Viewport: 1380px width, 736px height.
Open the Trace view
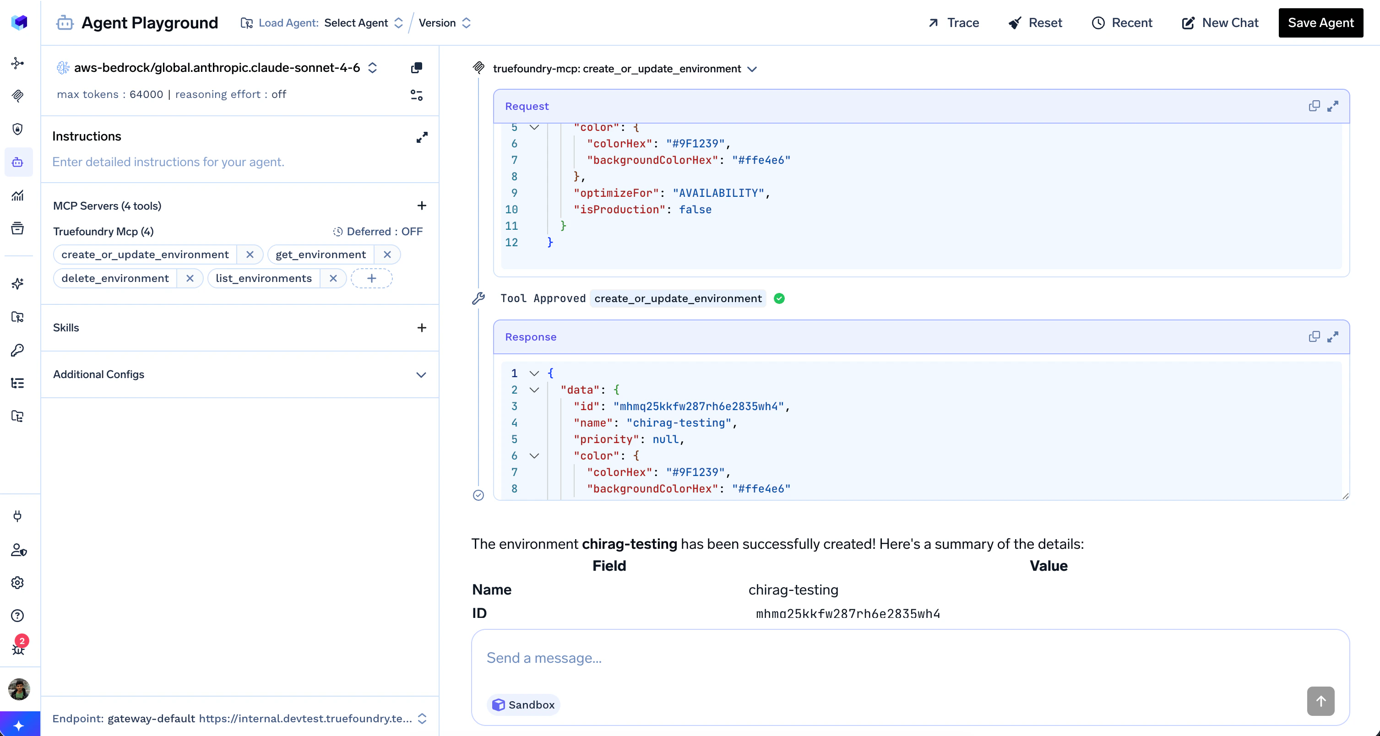(954, 22)
